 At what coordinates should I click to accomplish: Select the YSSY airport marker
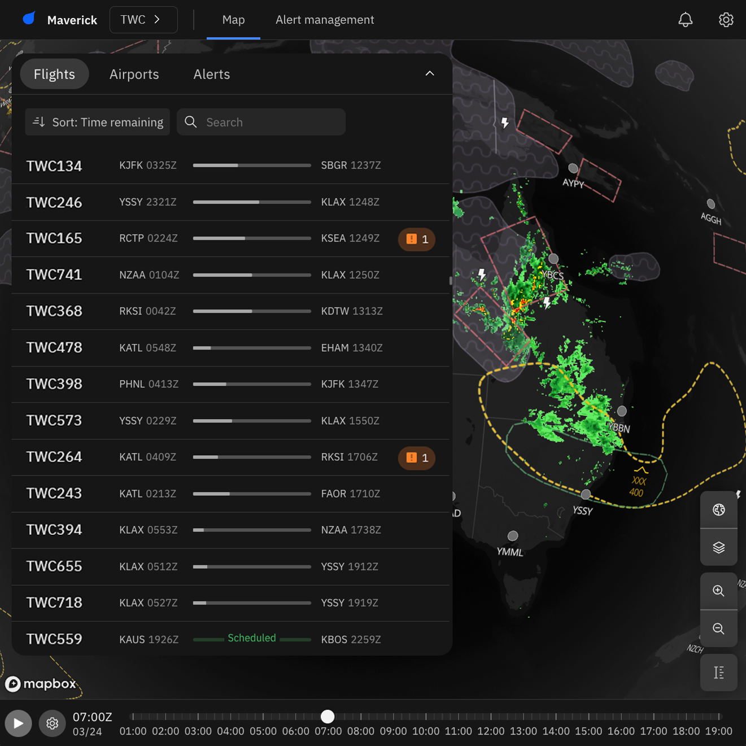tap(586, 494)
